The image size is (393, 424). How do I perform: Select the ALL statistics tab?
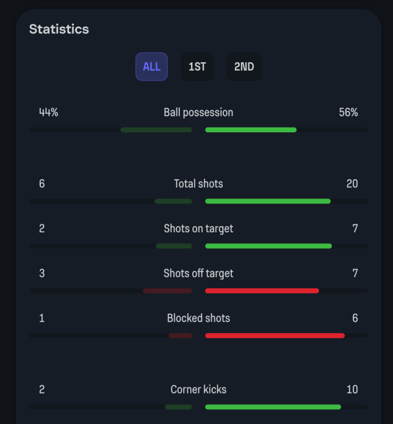coord(152,67)
